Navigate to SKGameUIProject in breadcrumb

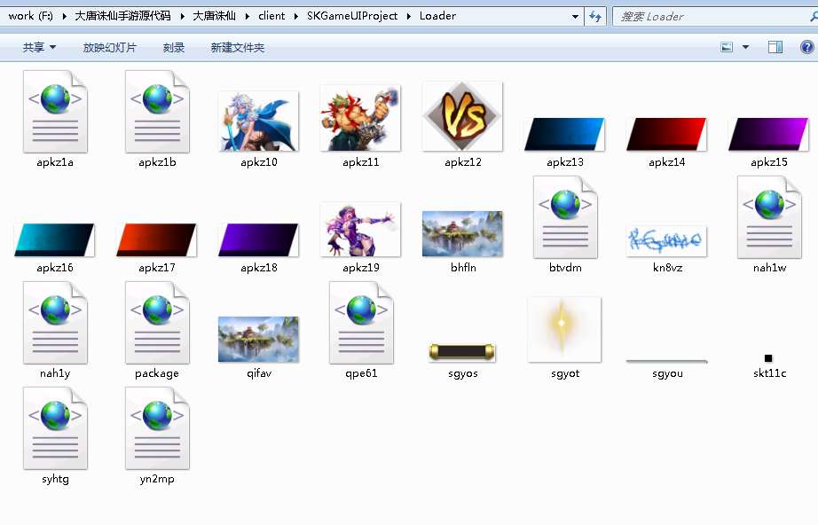tap(352, 16)
